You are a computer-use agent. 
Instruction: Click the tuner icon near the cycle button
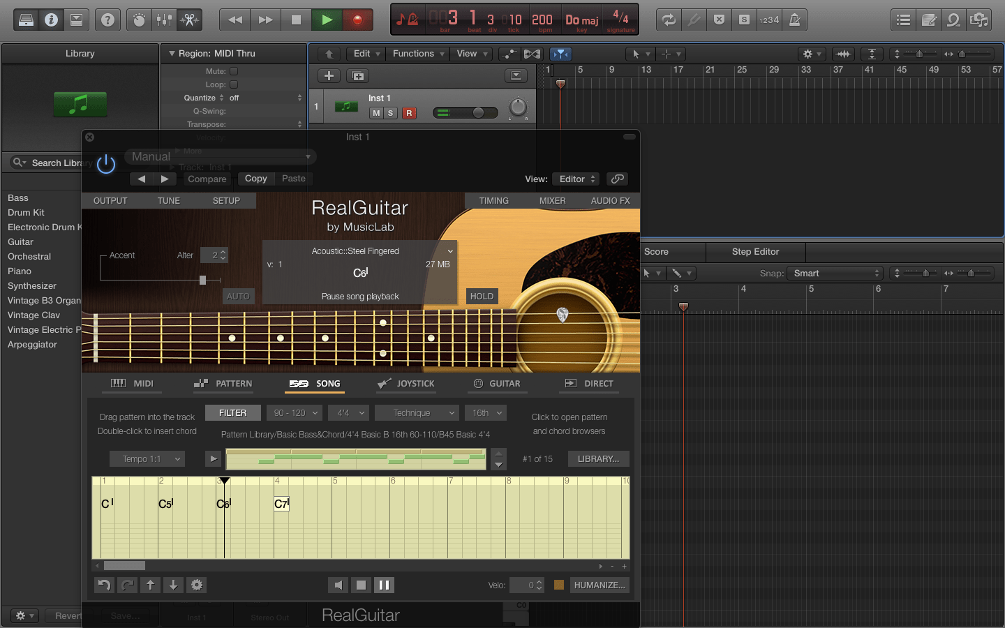click(x=694, y=20)
